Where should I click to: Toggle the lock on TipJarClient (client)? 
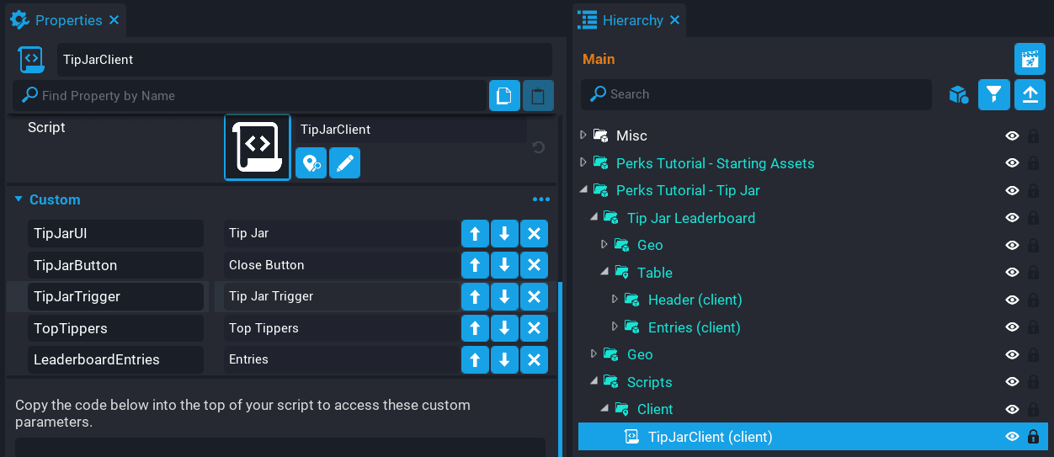point(1033,437)
